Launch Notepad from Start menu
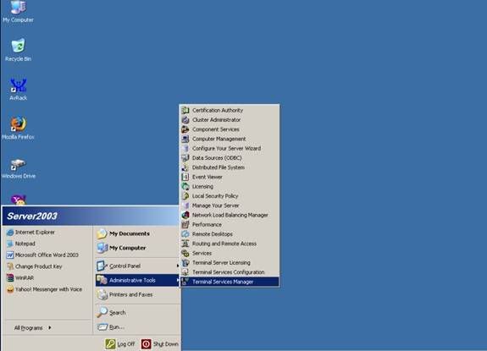 48,244
